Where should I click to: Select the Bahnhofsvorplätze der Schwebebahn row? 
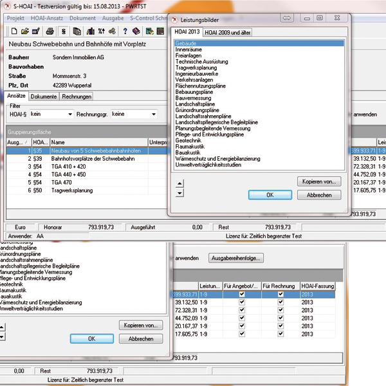point(90,158)
